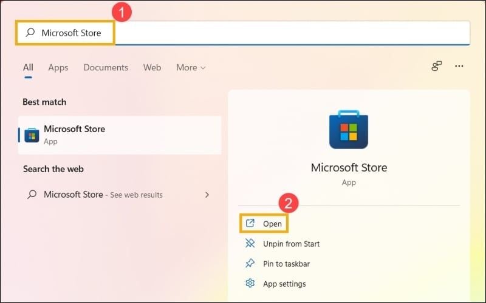The image size is (486, 303).
Task: Click the large Microsoft Store app icon
Action: 349,129
